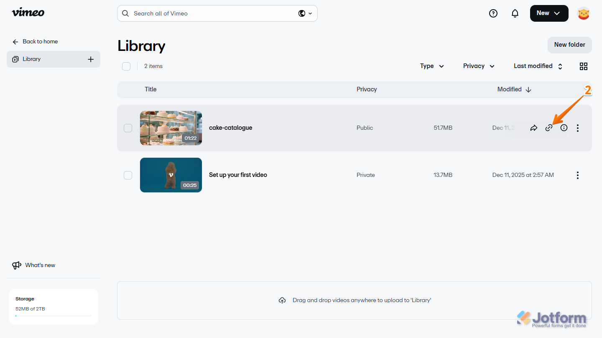This screenshot has width=602, height=338.
Task: Copy the link for cake-catalogue video
Action: pos(549,128)
